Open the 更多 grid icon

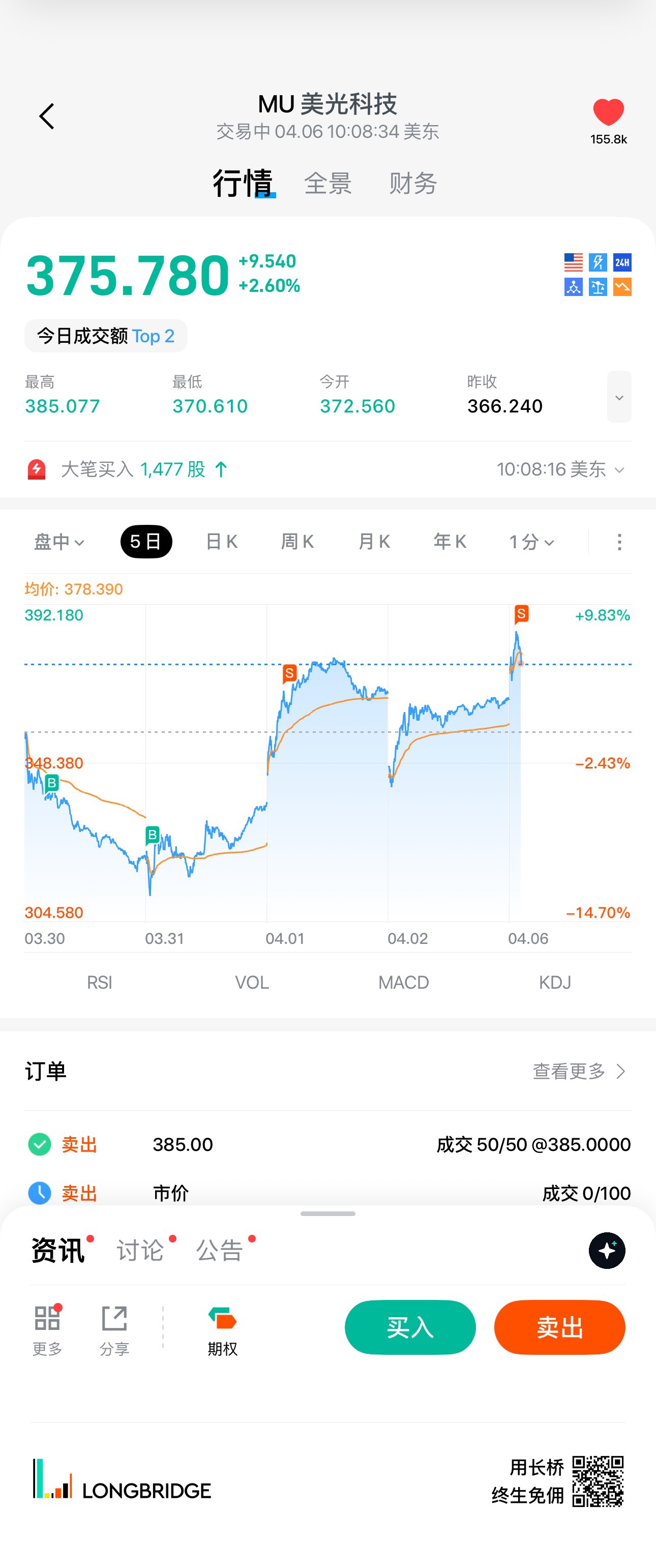(47, 1318)
